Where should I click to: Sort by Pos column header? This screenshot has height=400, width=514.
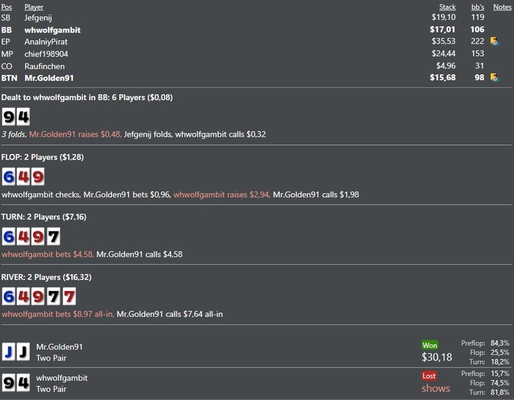pyautogui.click(x=7, y=7)
